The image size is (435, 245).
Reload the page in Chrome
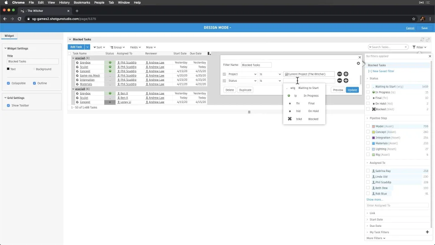point(19,19)
